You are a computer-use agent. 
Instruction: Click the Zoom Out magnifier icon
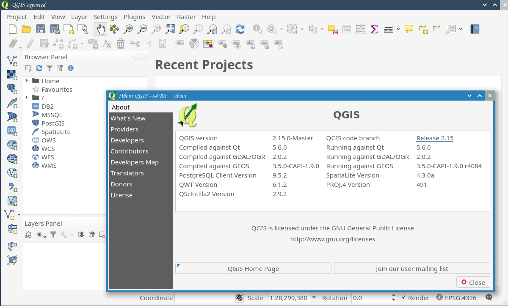(142, 29)
